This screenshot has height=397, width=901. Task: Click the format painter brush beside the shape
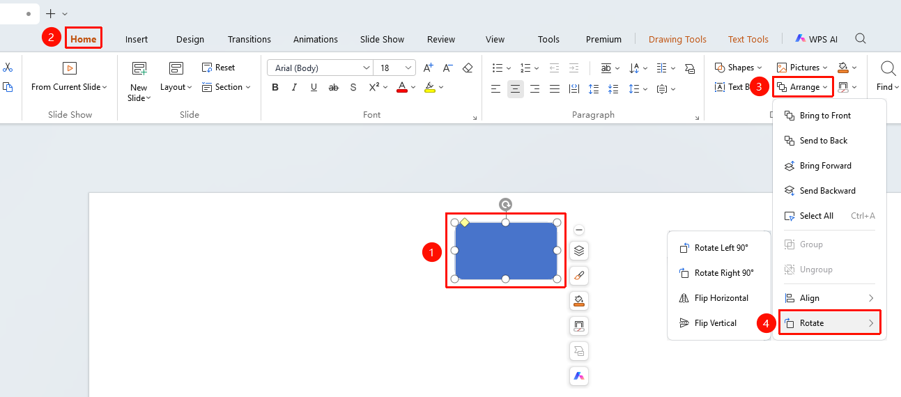[579, 276]
